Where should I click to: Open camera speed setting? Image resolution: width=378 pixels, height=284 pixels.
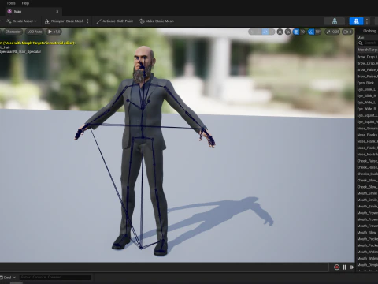(x=347, y=32)
